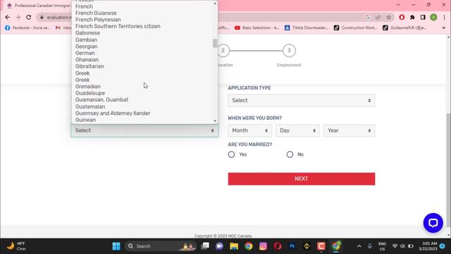
Task: Open Binance from the taskbar
Action: click(307, 246)
